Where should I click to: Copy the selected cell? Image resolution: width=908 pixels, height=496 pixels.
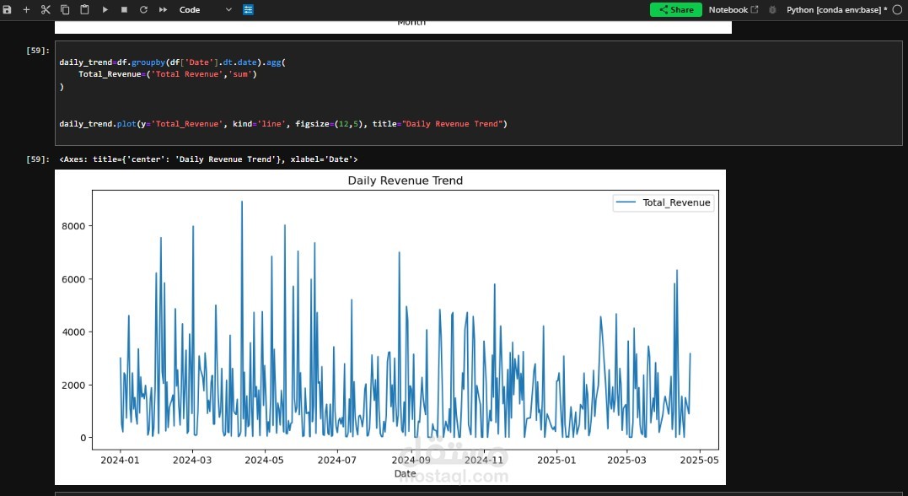tap(65, 10)
